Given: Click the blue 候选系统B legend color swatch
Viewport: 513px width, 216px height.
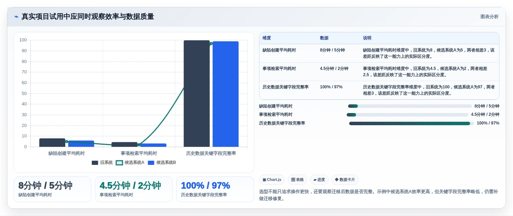Looking at the screenshot, I should [x=151, y=163].
